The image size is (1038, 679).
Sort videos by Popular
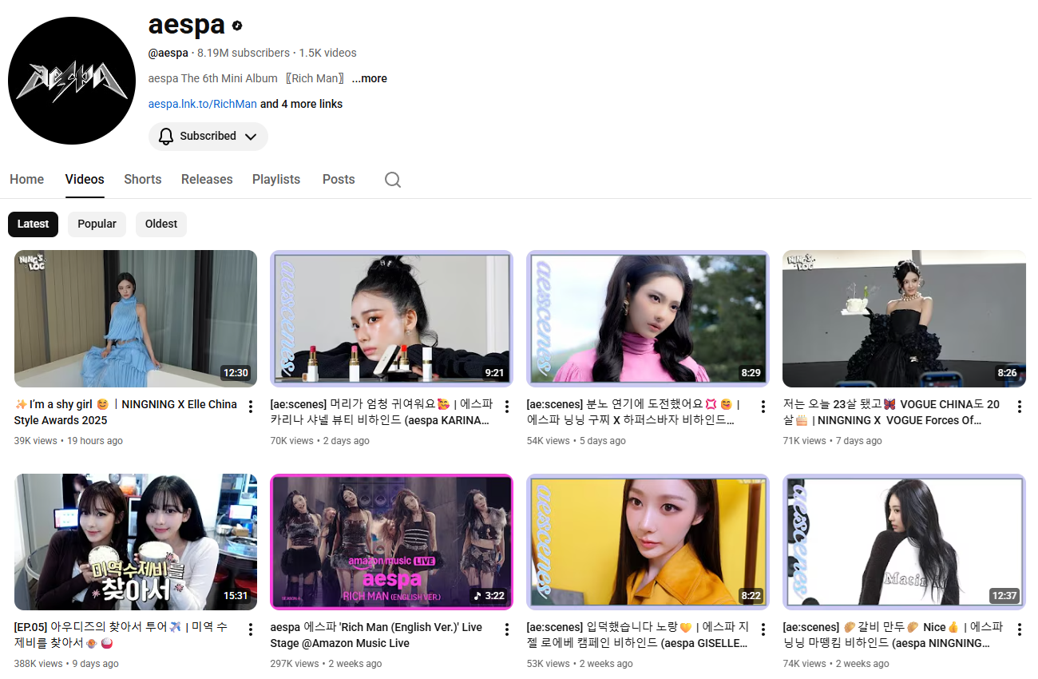click(x=97, y=224)
